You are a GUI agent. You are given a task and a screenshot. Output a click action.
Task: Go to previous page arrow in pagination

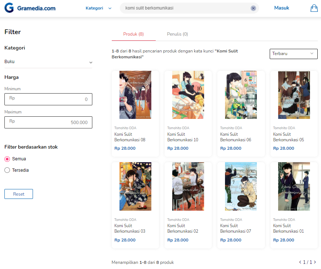coord(300,262)
